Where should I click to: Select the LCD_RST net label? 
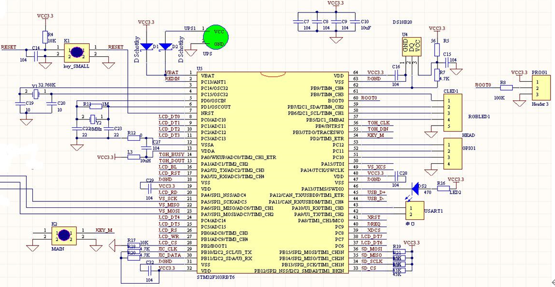170,174
